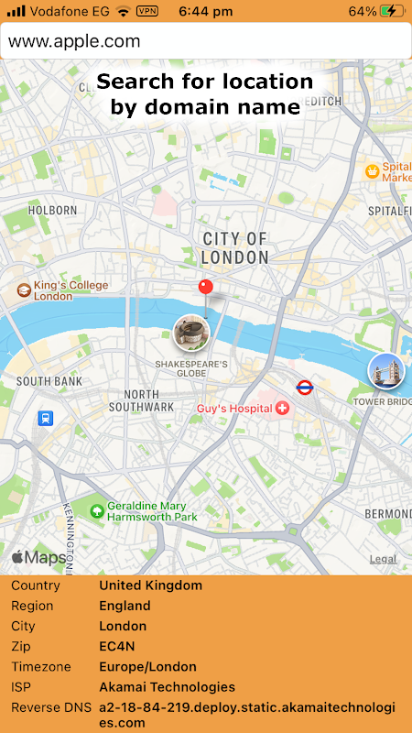Tap the red location pin on map
Image resolution: width=412 pixels, height=733 pixels.
click(205, 288)
